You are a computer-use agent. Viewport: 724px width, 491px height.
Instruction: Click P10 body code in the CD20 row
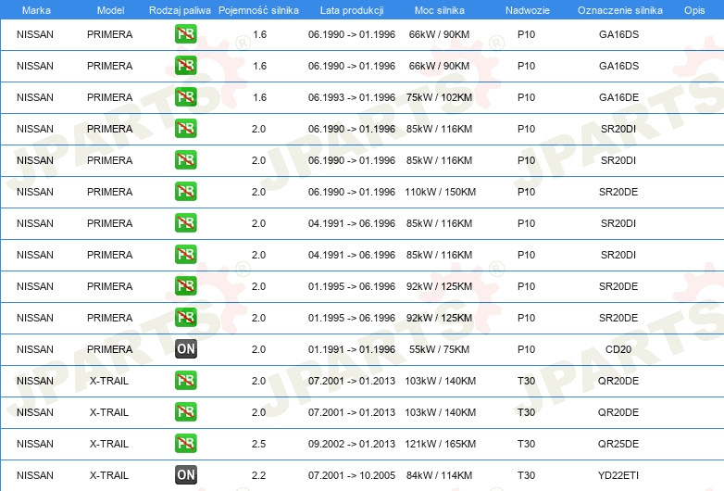526,349
